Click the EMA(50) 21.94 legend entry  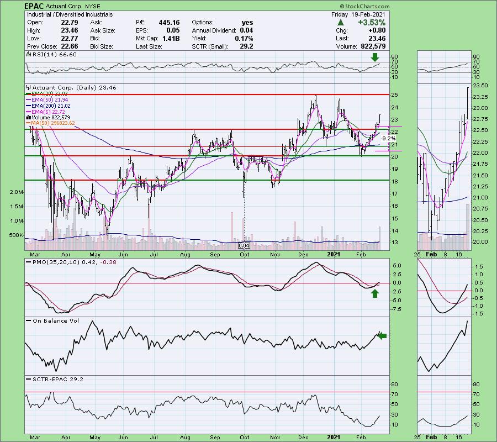tap(50, 100)
